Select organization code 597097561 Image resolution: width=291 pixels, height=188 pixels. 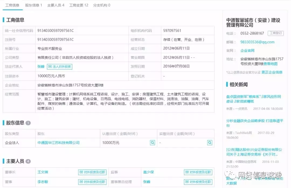pos(172,31)
